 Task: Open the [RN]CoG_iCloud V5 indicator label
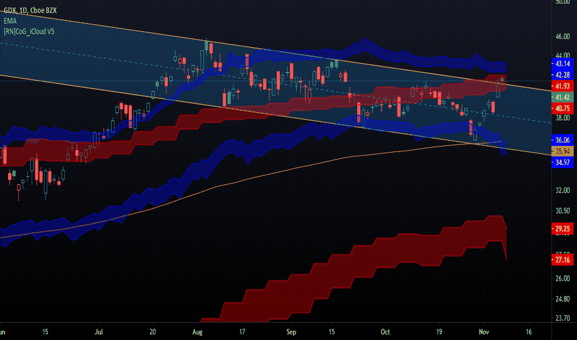[x=29, y=32]
